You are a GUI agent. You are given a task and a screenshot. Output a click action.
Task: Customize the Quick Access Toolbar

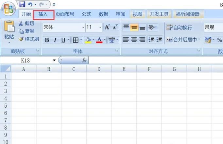(54, 5)
